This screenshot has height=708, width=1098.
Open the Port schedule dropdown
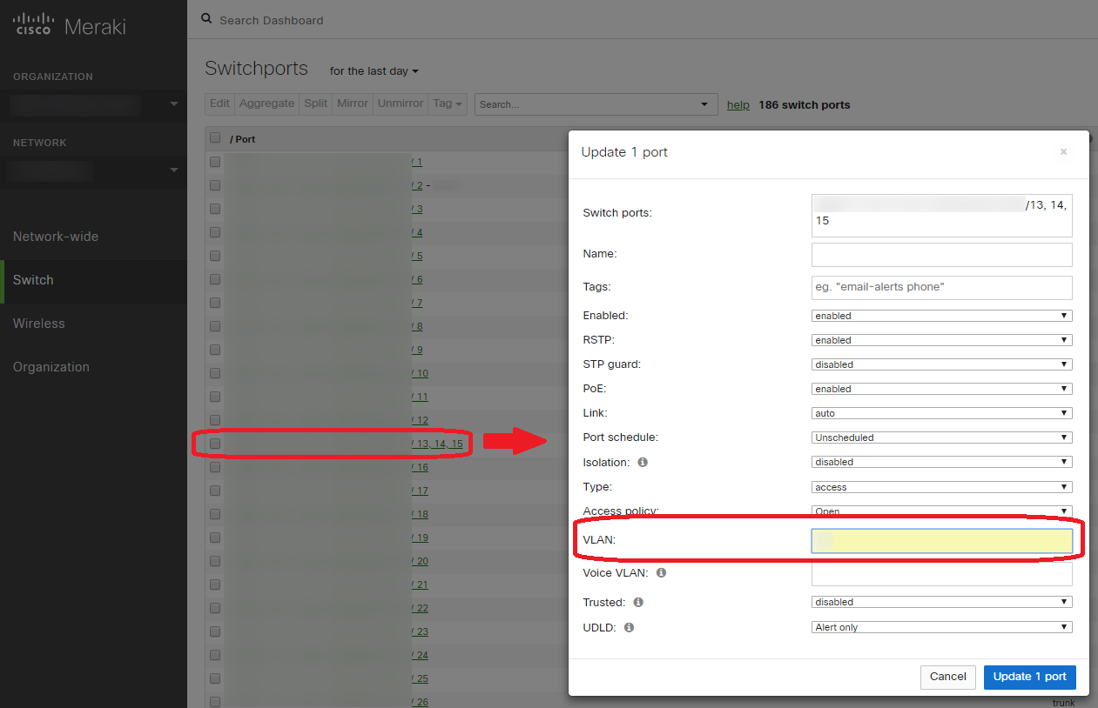pyautogui.click(x=941, y=437)
